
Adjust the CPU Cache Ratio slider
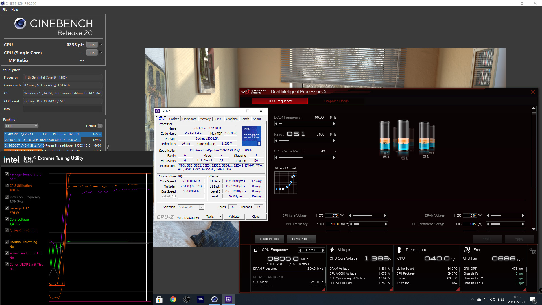tap(305, 158)
